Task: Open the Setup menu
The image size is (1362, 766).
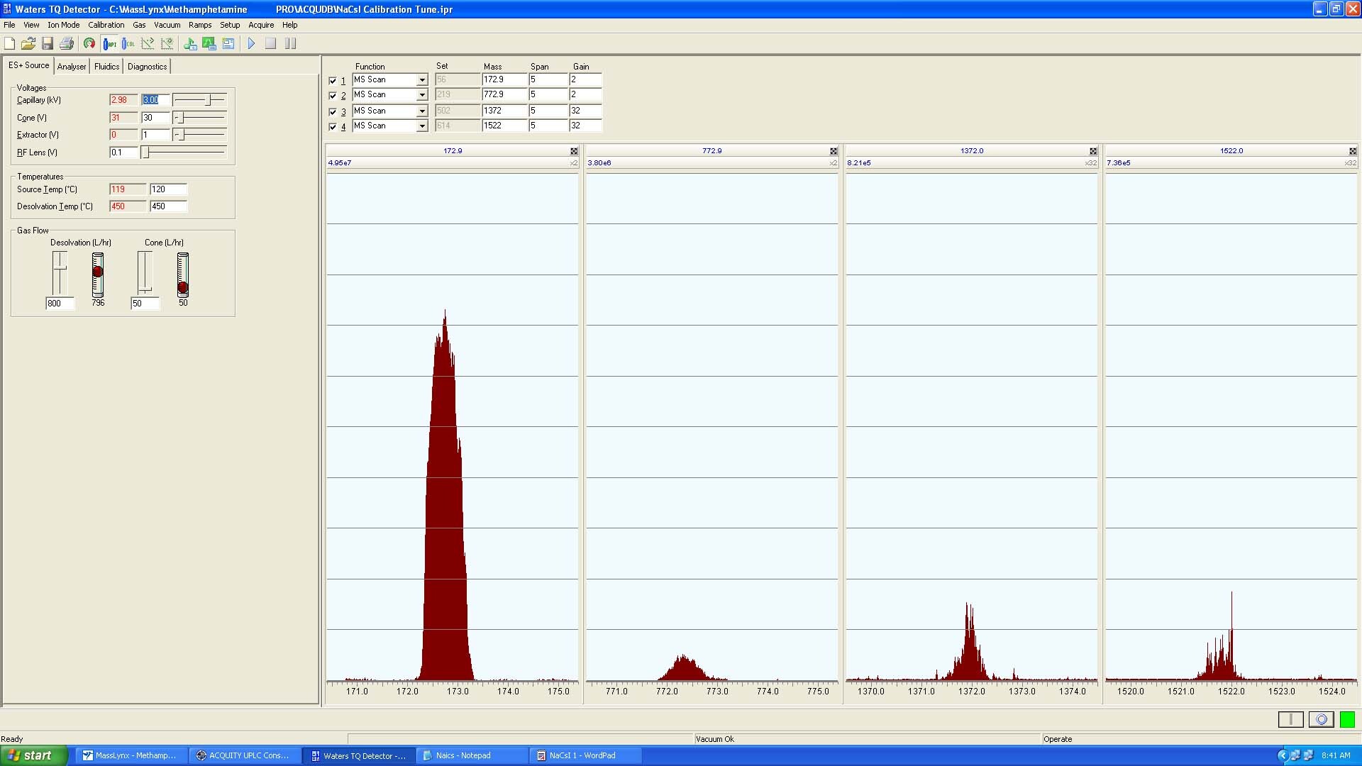Action: pyautogui.click(x=230, y=25)
